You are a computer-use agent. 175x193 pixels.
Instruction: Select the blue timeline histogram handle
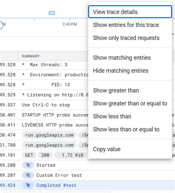[52, 13]
